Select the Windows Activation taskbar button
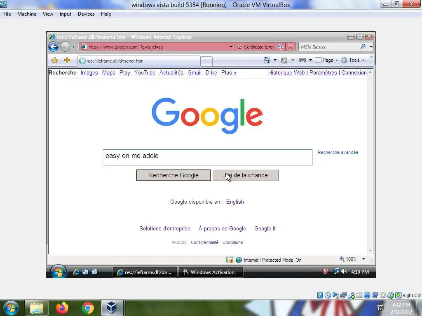Image resolution: width=422 pixels, height=316 pixels. coord(211,272)
